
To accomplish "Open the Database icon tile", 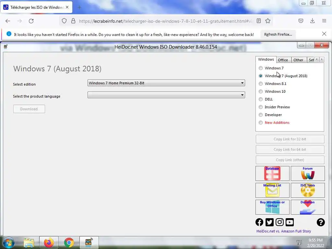I will [272, 173].
